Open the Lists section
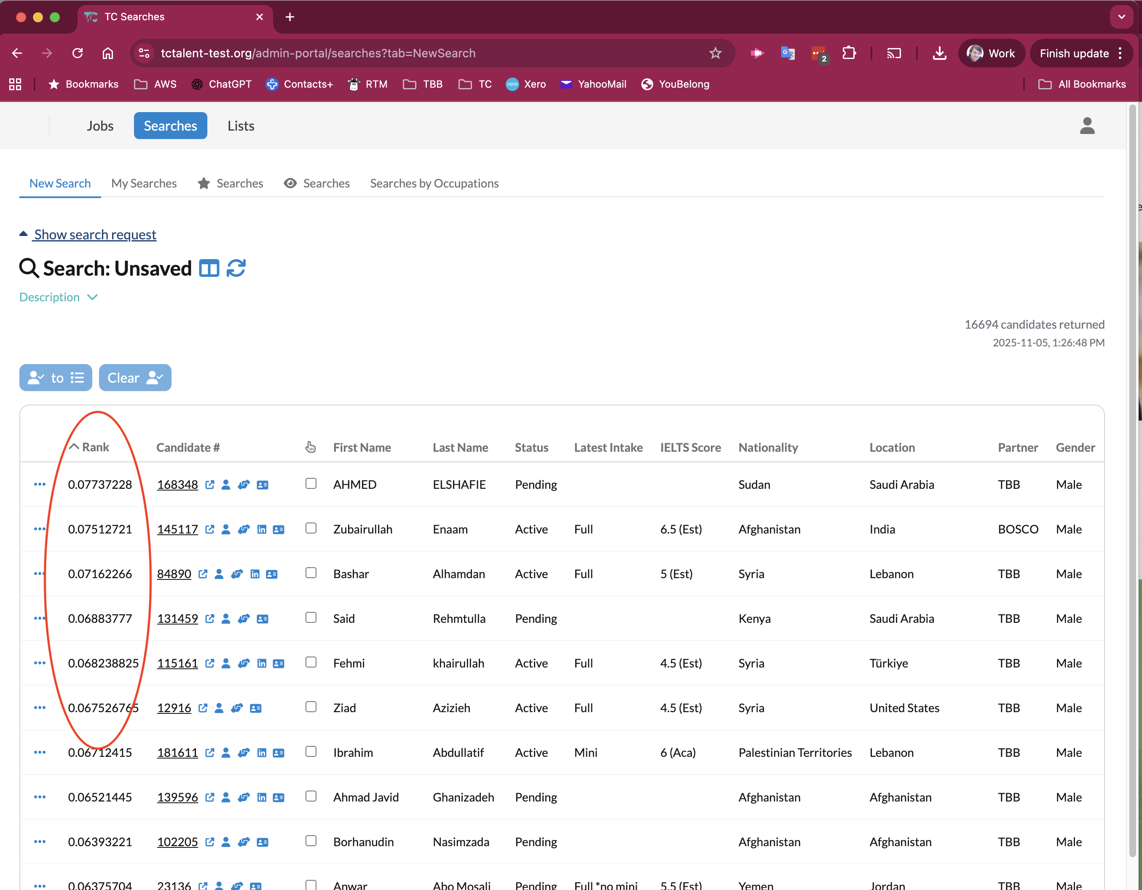1142x890 pixels. tap(241, 126)
